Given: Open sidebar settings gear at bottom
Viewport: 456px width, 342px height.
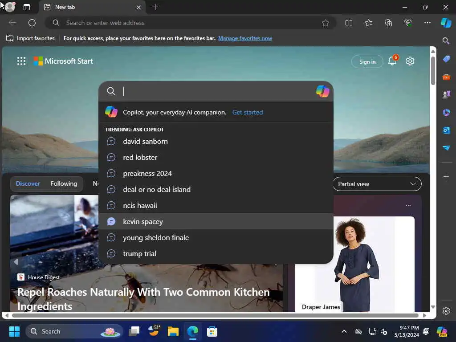Looking at the screenshot, I should tap(446, 311).
